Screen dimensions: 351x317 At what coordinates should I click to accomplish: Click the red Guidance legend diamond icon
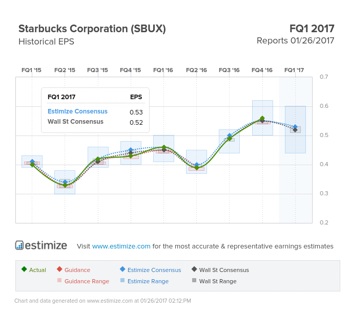point(59,269)
